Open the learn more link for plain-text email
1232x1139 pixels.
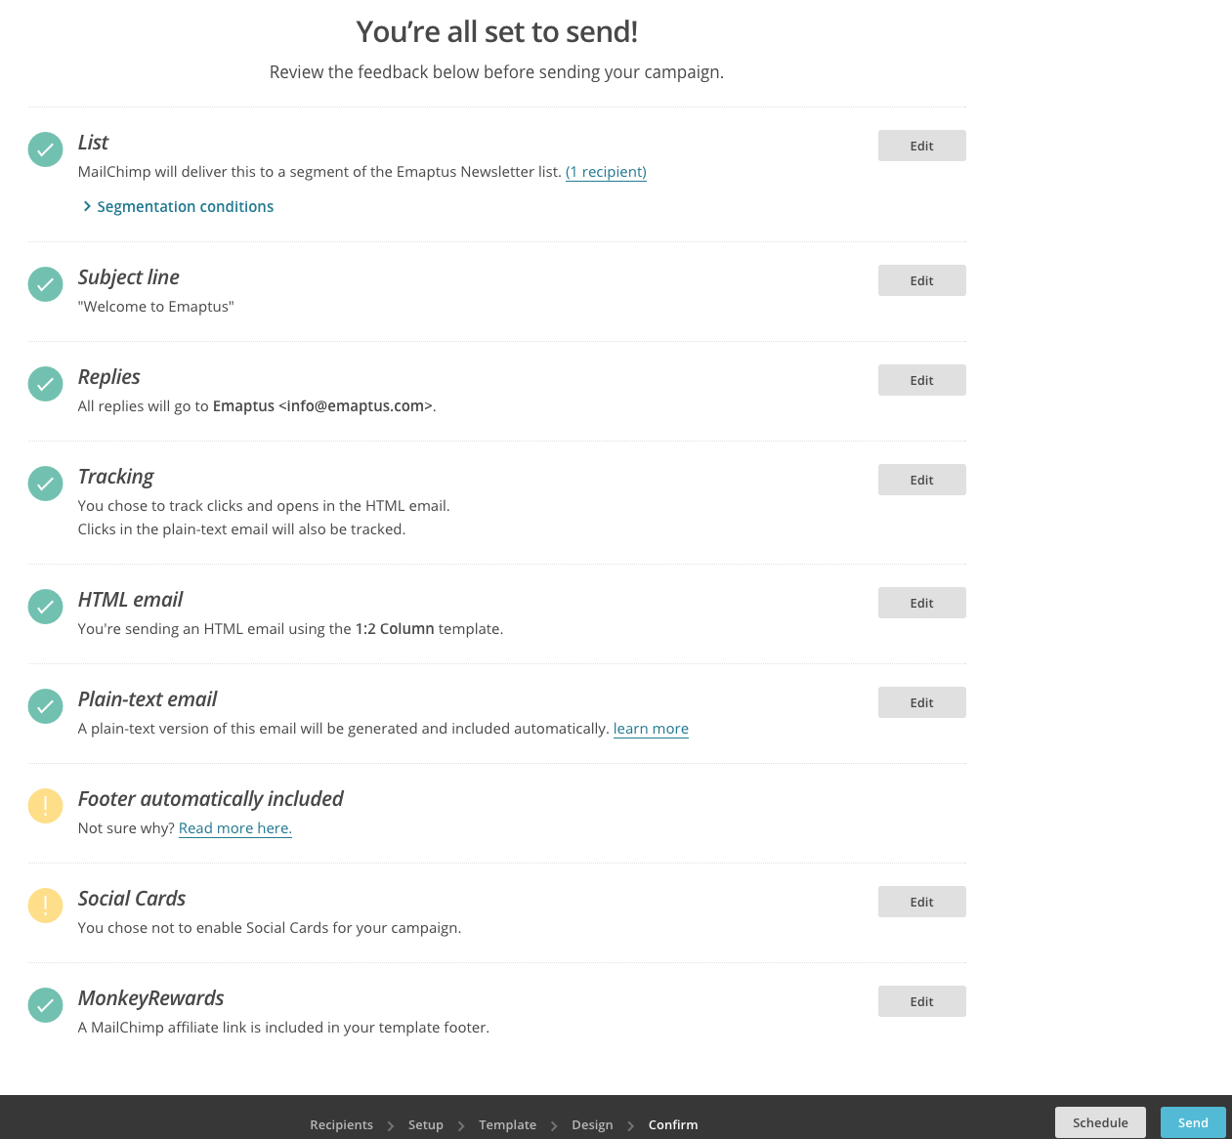[x=651, y=729]
